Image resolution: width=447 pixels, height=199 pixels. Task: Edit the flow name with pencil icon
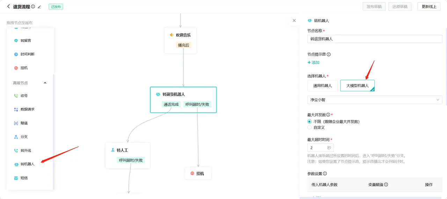pyautogui.click(x=39, y=7)
